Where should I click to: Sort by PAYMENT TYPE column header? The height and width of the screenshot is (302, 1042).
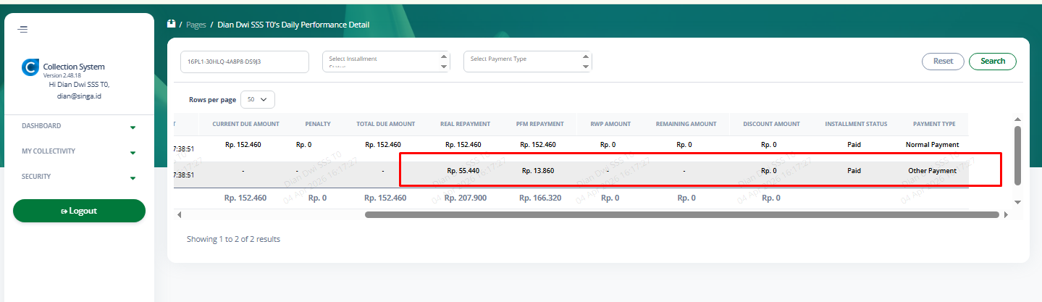(x=934, y=124)
